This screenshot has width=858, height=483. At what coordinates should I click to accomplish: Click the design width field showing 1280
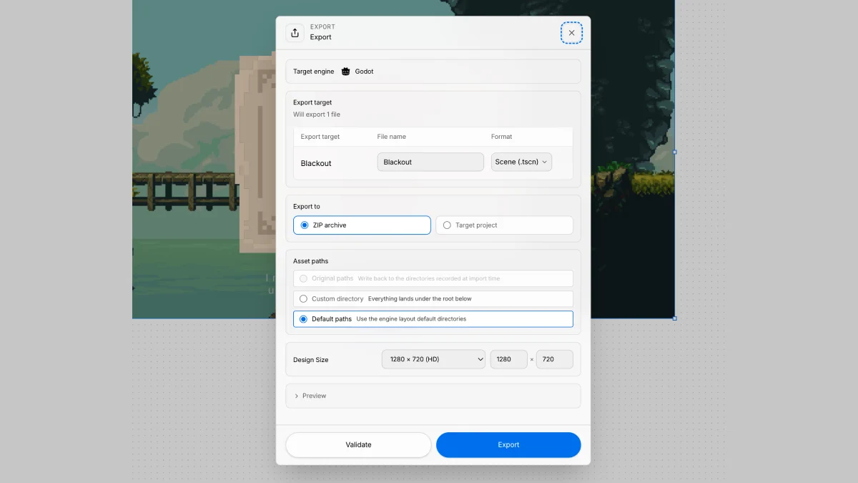tap(508, 359)
